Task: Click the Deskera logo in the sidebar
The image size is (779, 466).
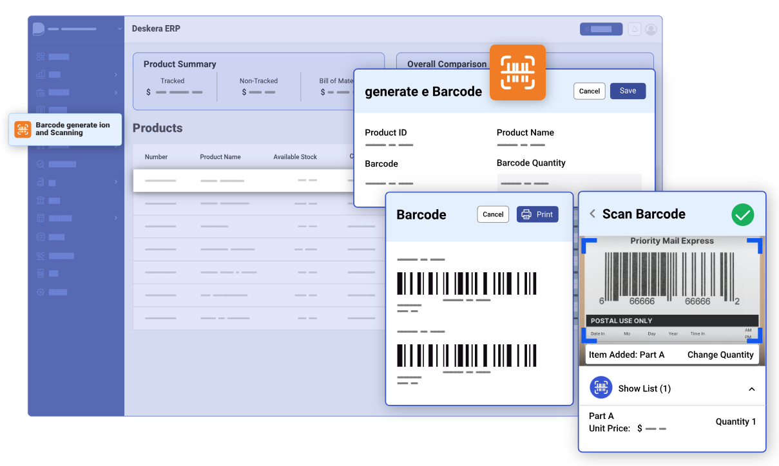Action: (39, 29)
